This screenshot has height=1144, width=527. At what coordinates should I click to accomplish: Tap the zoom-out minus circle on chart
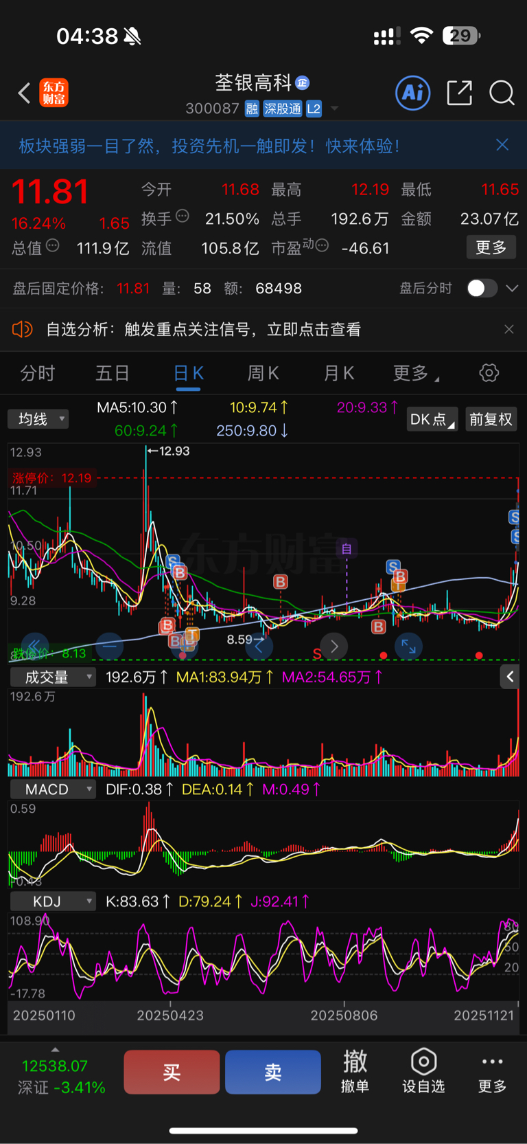click(109, 646)
